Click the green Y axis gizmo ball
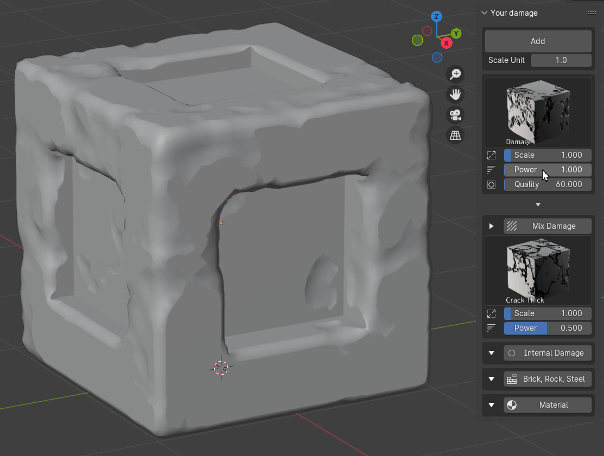604x456 pixels. point(456,34)
